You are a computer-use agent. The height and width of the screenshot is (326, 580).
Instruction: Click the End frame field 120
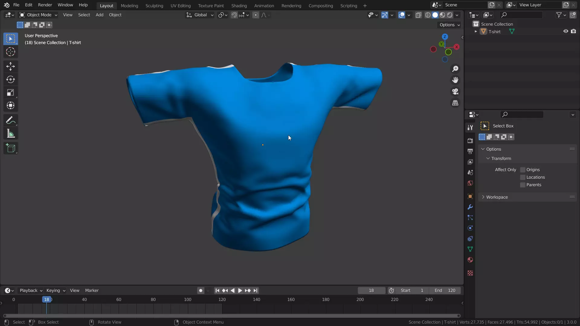click(x=445, y=290)
